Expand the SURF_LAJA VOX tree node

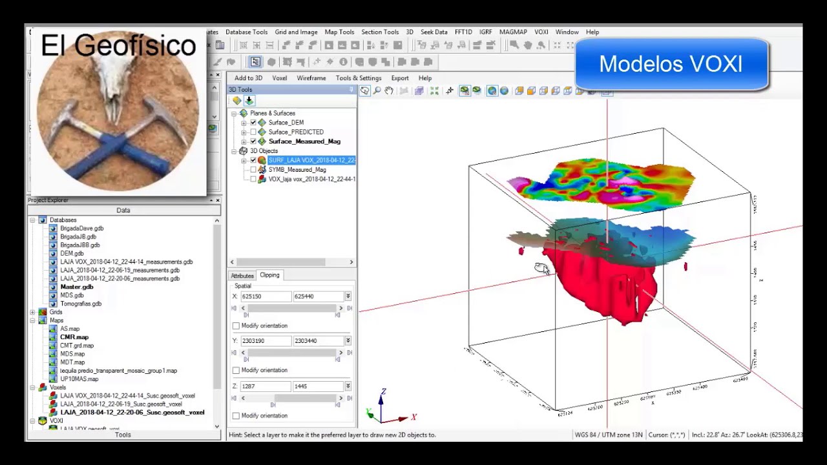tap(244, 160)
